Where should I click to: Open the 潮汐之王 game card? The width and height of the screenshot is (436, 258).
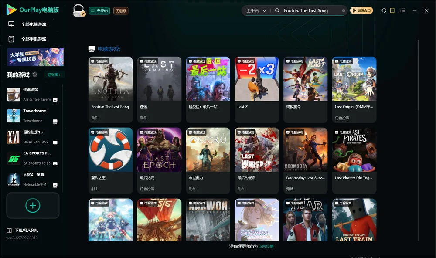click(x=111, y=160)
